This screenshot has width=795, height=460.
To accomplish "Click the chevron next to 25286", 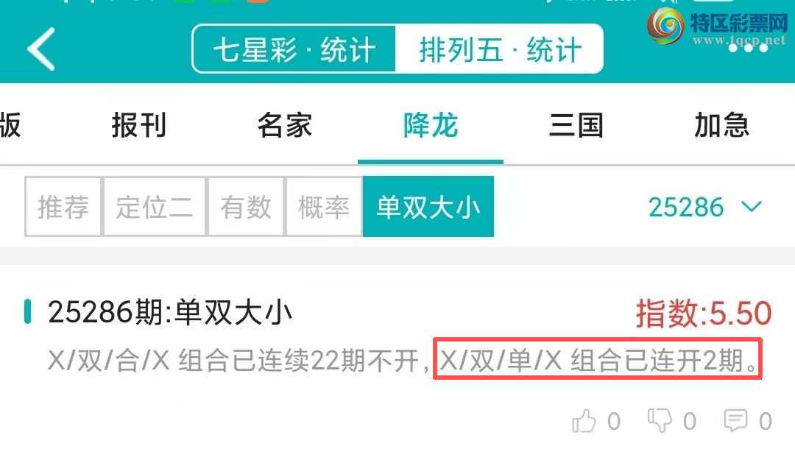I will point(752,206).
